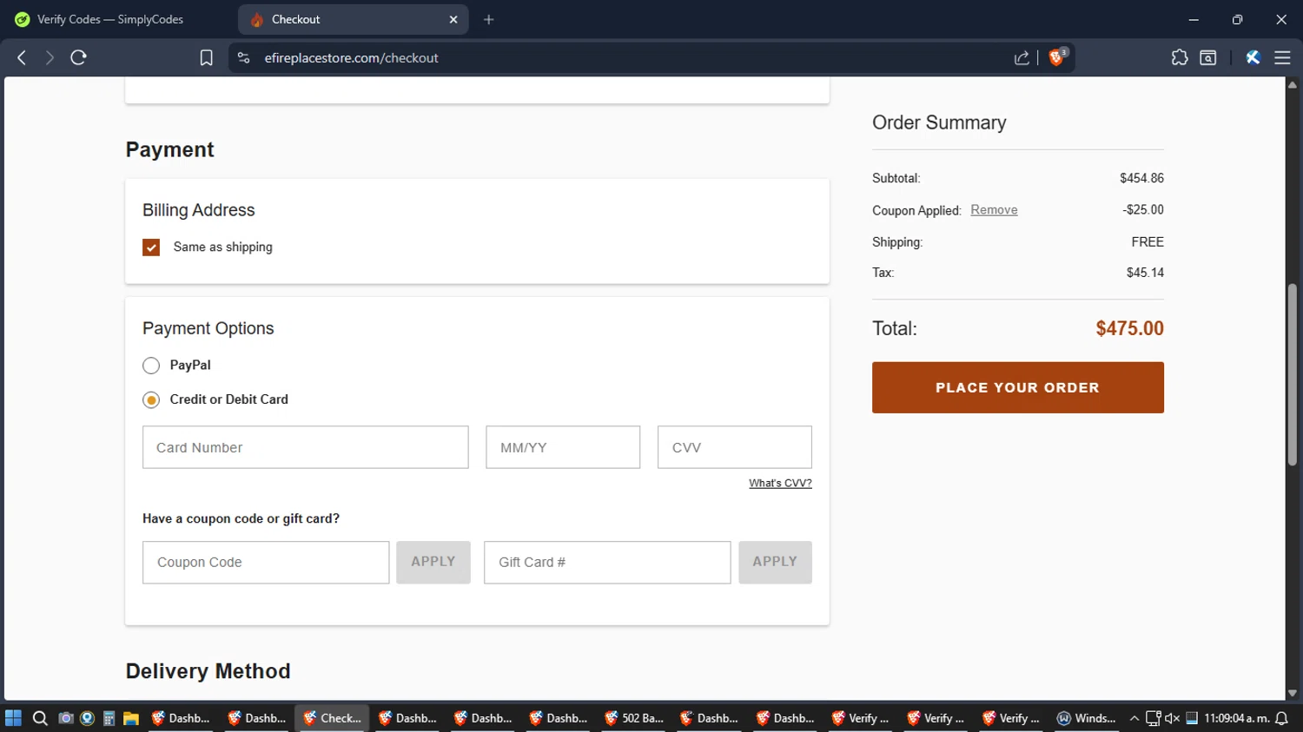Open the browser hamburger menu
1303x732 pixels.
1282,57
